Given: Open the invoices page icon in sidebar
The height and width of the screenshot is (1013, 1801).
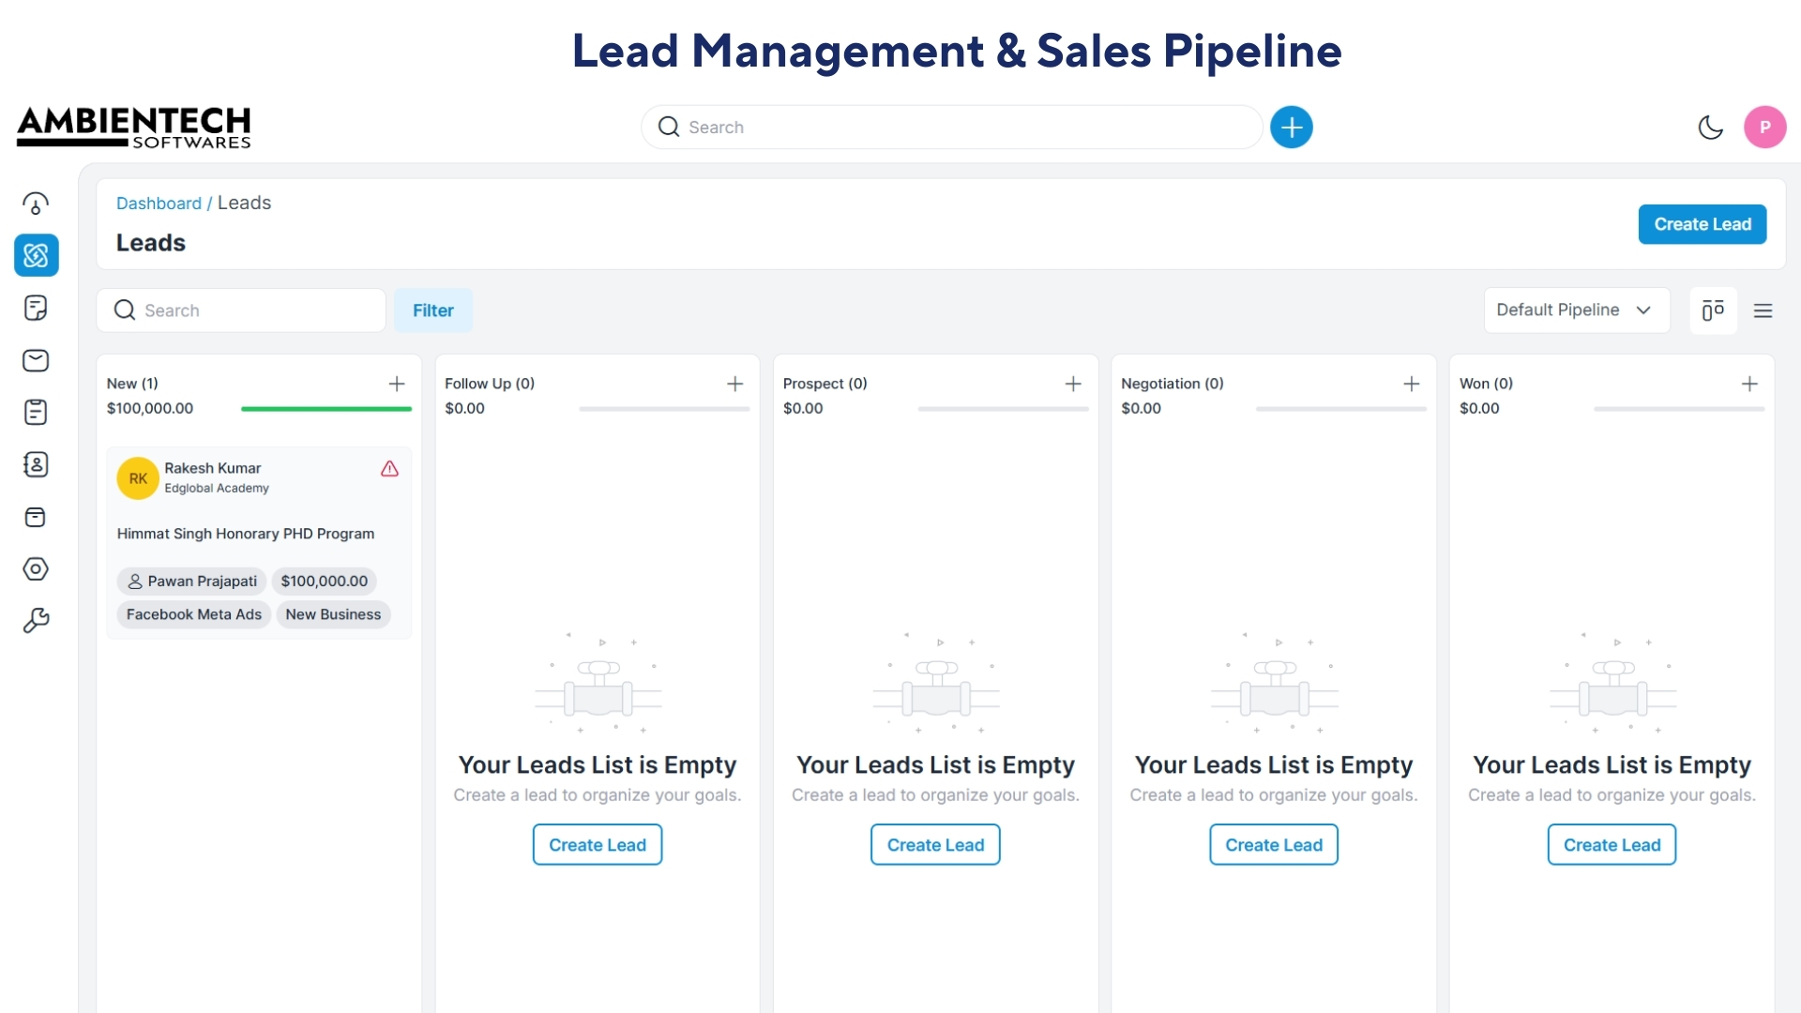Looking at the screenshot, I should [x=36, y=309].
